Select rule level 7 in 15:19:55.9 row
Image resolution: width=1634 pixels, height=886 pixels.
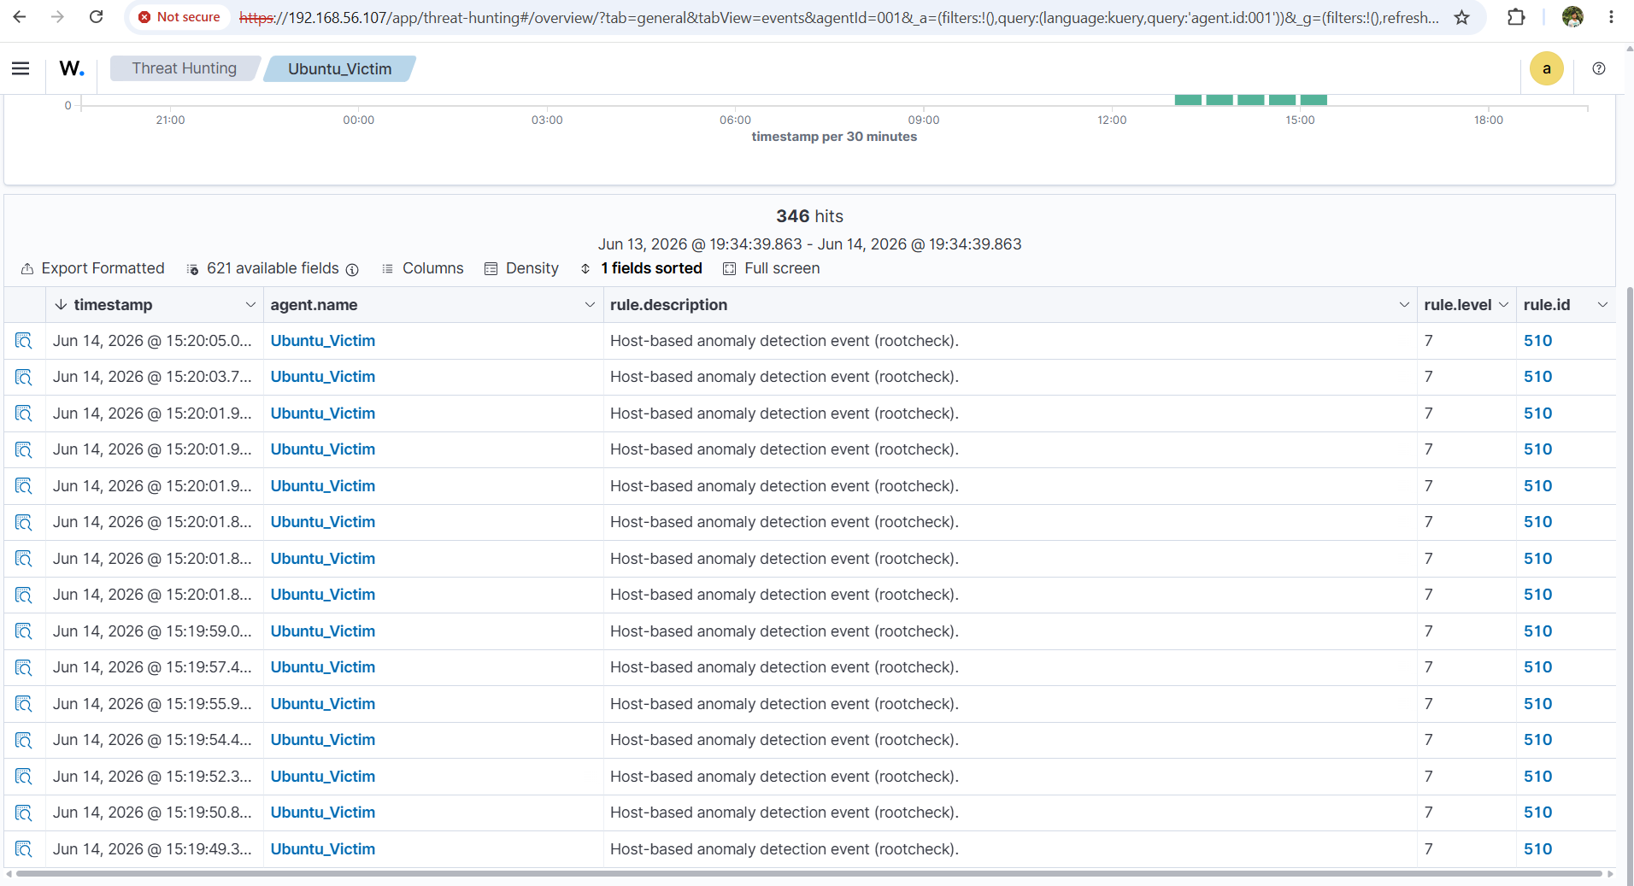1429,704
